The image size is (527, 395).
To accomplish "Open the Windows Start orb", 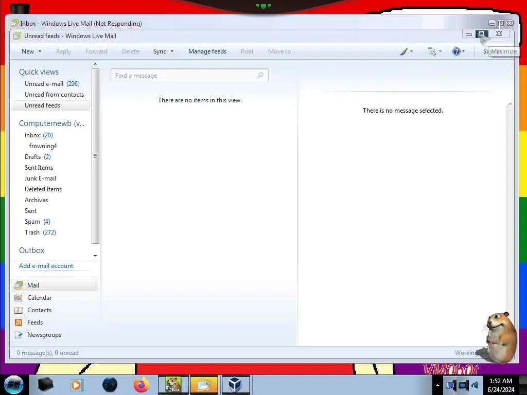I will [13, 385].
